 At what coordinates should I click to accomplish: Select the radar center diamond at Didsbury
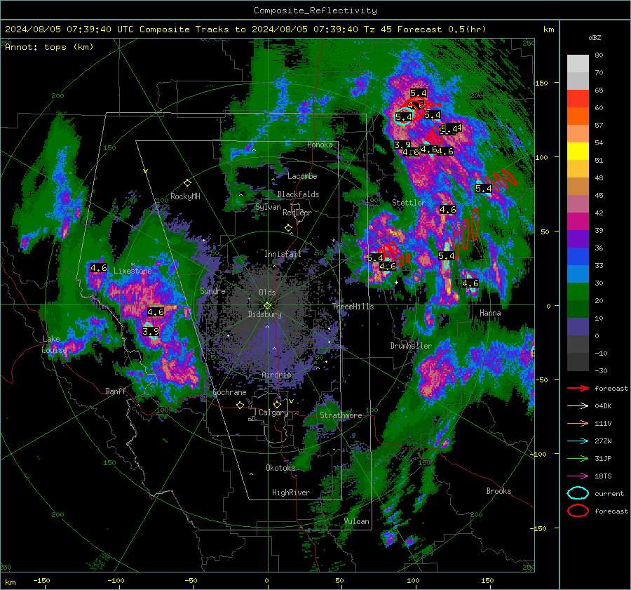tap(267, 306)
